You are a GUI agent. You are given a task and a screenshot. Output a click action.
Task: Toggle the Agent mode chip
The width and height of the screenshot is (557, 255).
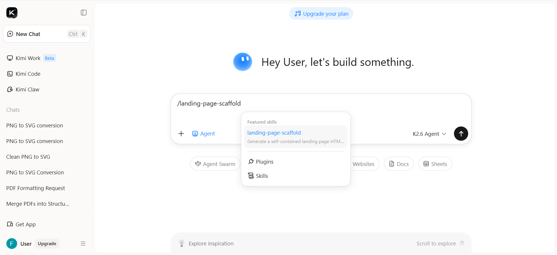pyautogui.click(x=203, y=133)
